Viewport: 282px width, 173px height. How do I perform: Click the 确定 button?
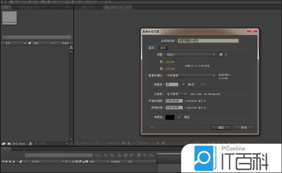click(221, 127)
